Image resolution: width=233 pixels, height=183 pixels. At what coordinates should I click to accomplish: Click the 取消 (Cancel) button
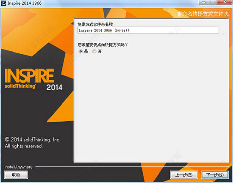click(16, 175)
